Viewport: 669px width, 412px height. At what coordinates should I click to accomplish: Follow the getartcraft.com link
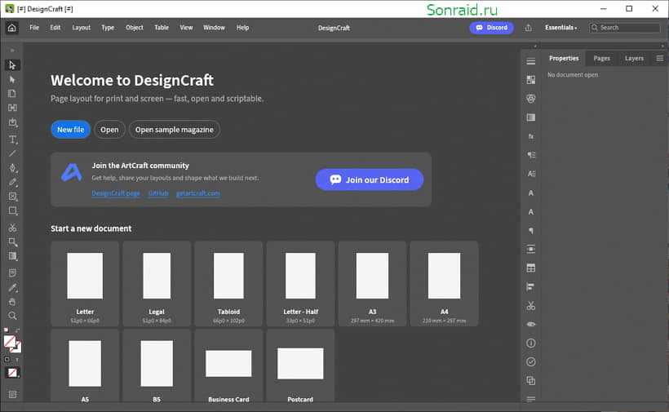pos(198,193)
